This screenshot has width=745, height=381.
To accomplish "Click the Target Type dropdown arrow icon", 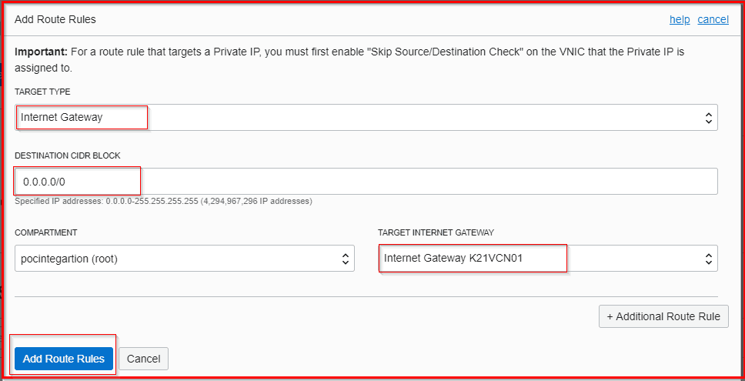I will click(708, 118).
